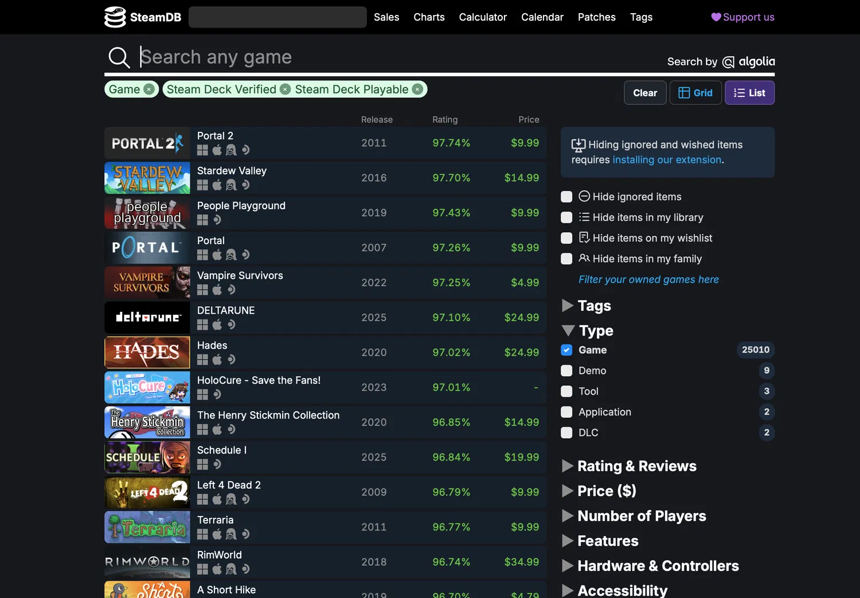Sort by the Release column header
The image size is (860, 598).
377,120
